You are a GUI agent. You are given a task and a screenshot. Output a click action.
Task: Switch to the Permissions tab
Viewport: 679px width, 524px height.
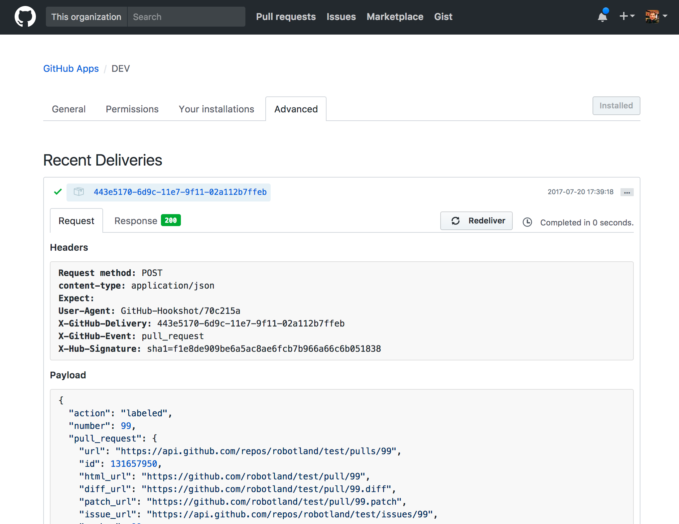132,109
